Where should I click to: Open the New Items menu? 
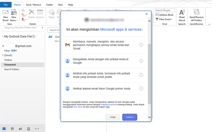[14, 16]
